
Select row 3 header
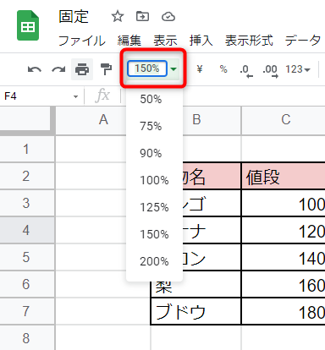click(x=26, y=203)
